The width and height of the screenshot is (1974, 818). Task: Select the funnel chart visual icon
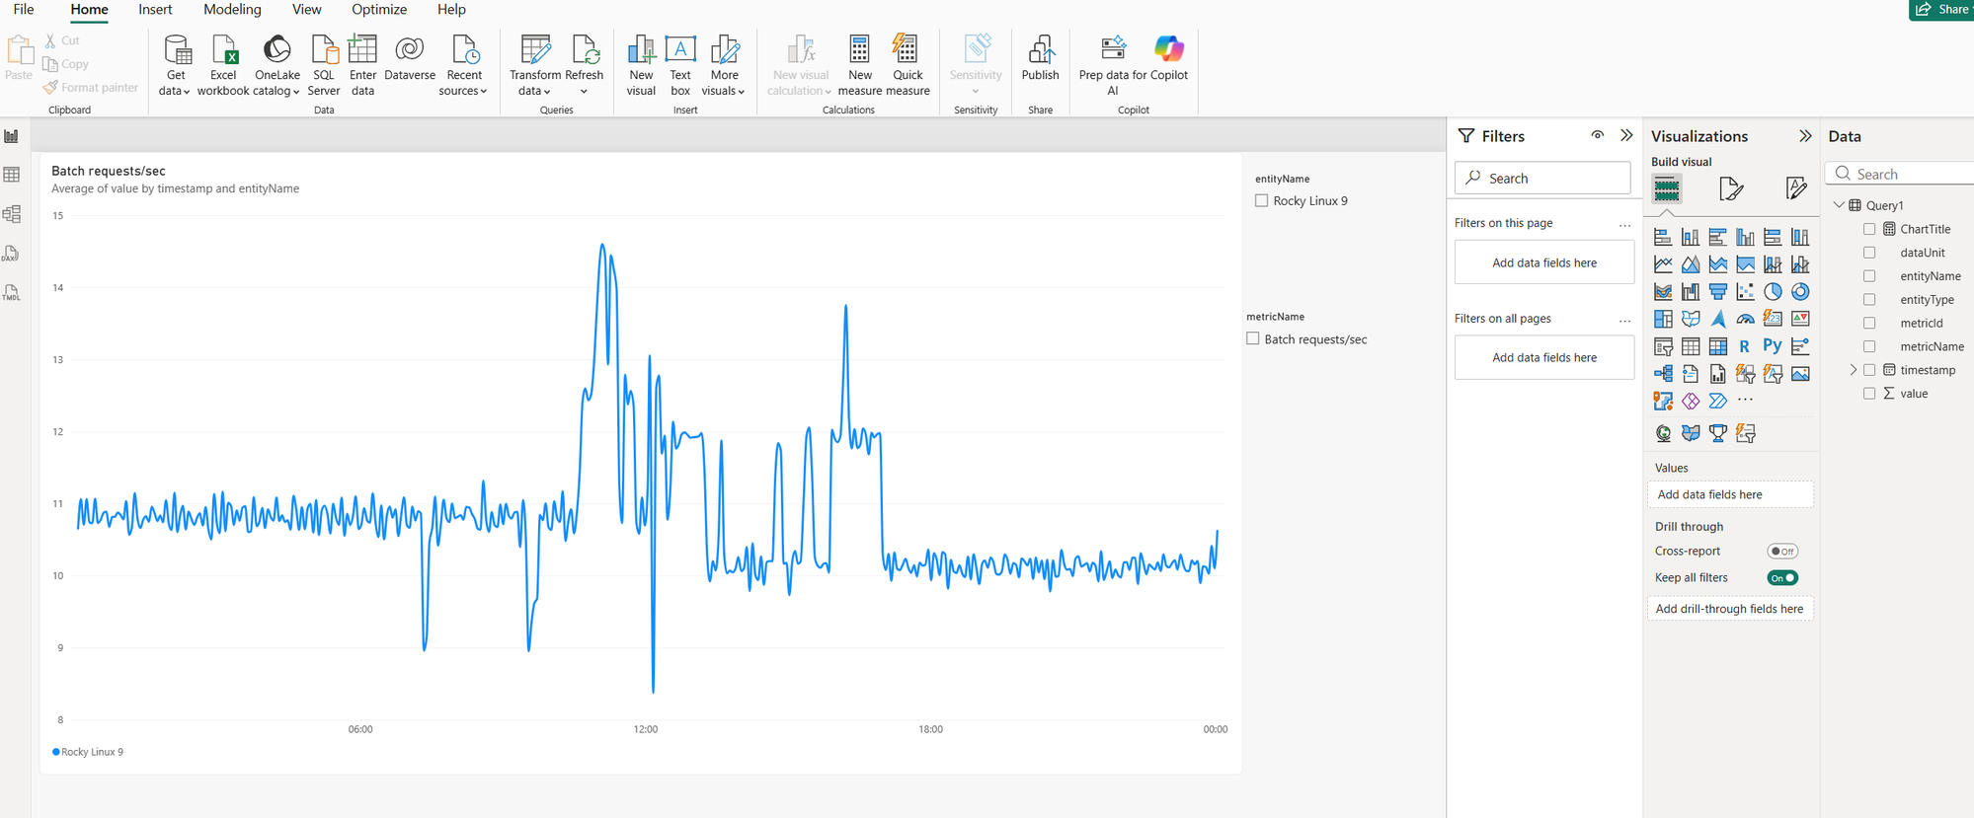(x=1718, y=292)
